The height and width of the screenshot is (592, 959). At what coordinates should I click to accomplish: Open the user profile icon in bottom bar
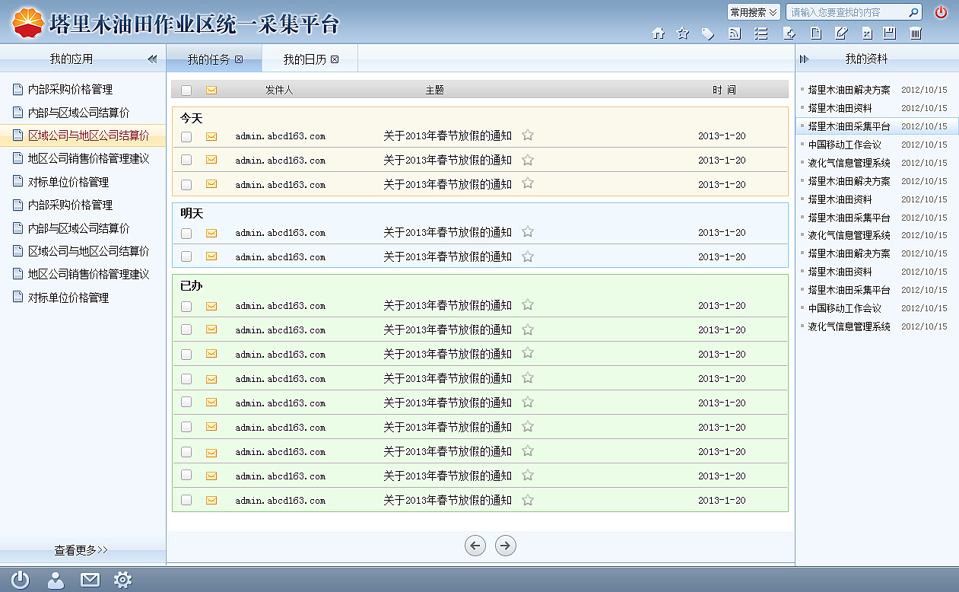click(56, 580)
